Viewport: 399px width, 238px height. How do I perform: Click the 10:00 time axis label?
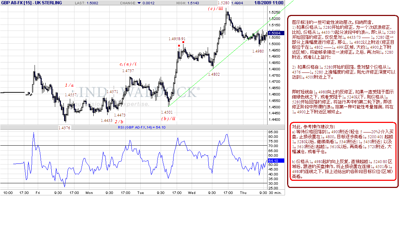point(8,193)
